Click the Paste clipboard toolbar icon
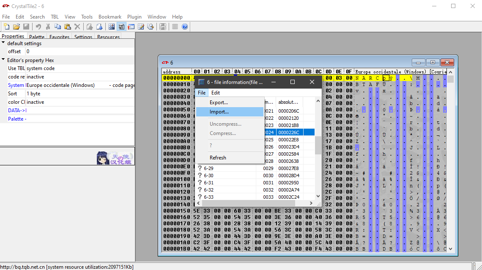482x270 pixels. tap(67, 27)
